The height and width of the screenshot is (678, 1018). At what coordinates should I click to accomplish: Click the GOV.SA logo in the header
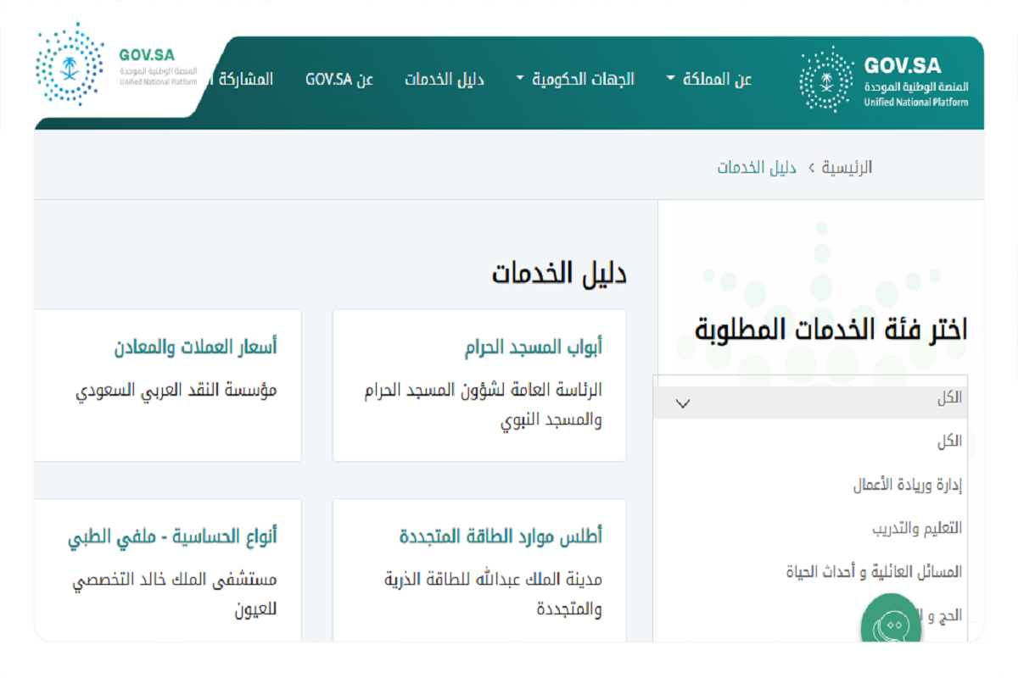[x=882, y=80]
